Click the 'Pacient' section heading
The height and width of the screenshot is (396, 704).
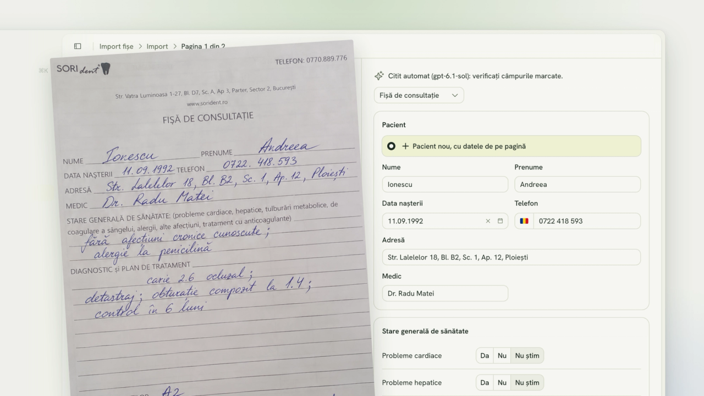click(x=394, y=125)
